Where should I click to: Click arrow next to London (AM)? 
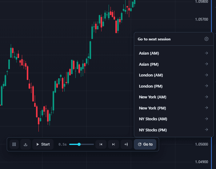click(206, 75)
